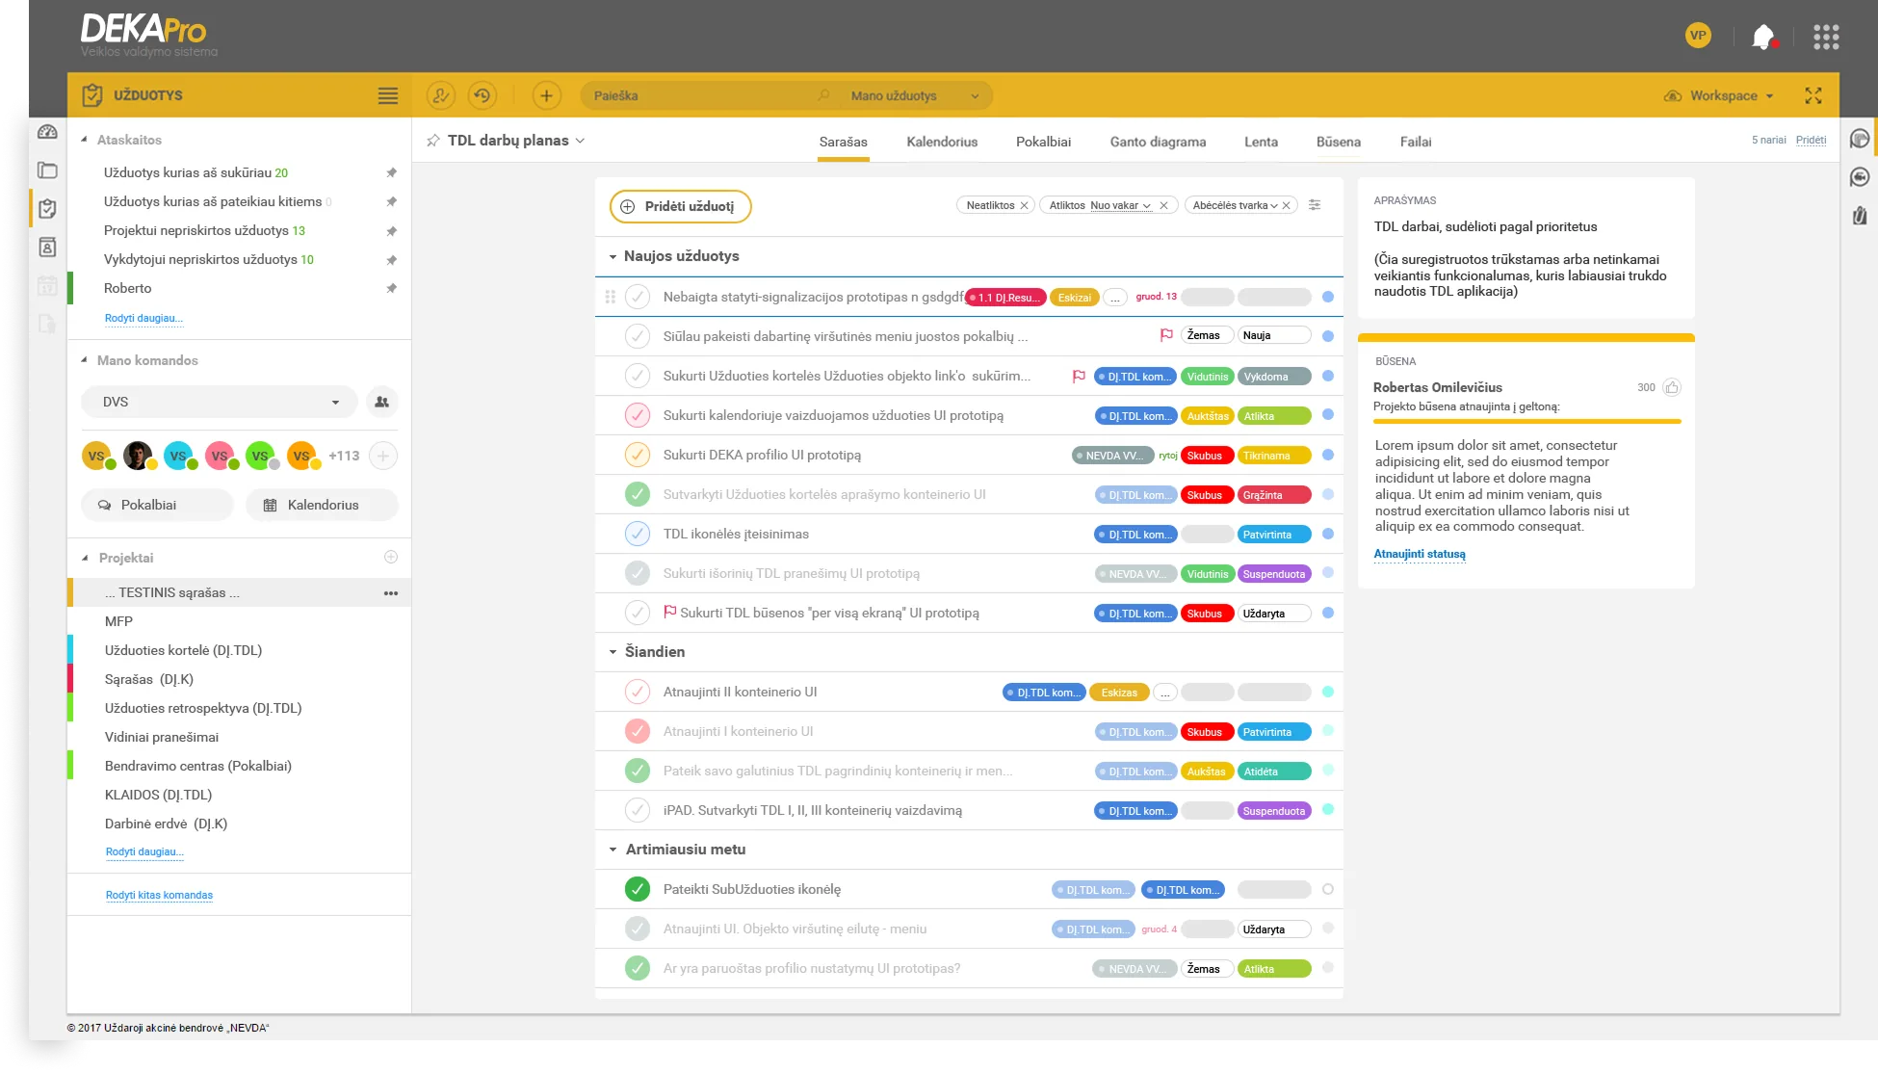This screenshot has height=1073, width=1878.
Task: Click Rodyti kitas komandas link
Action: (159, 895)
